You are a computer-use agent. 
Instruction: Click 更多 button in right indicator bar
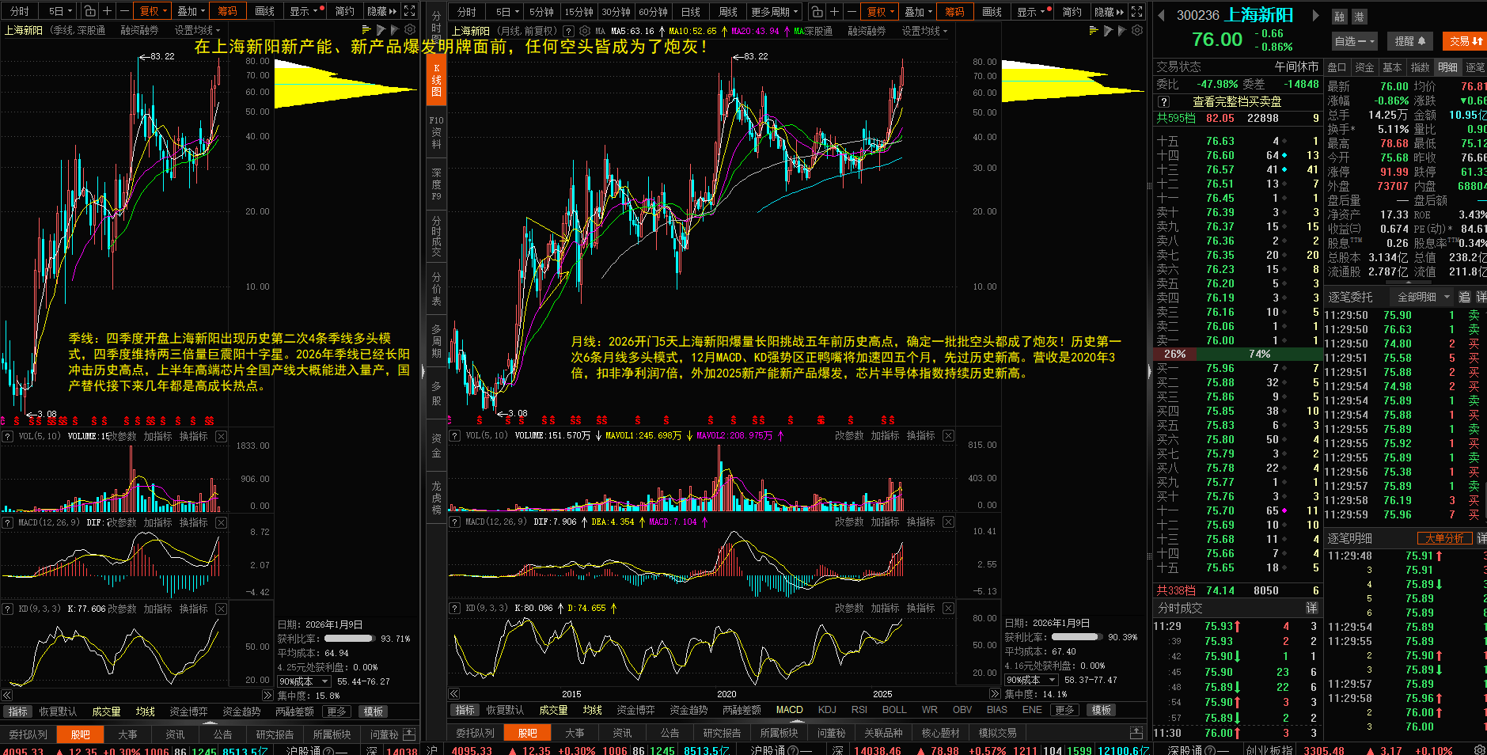coord(1064,710)
